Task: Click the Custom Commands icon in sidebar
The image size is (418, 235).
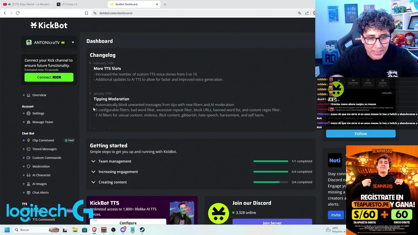Action: [x=28, y=158]
